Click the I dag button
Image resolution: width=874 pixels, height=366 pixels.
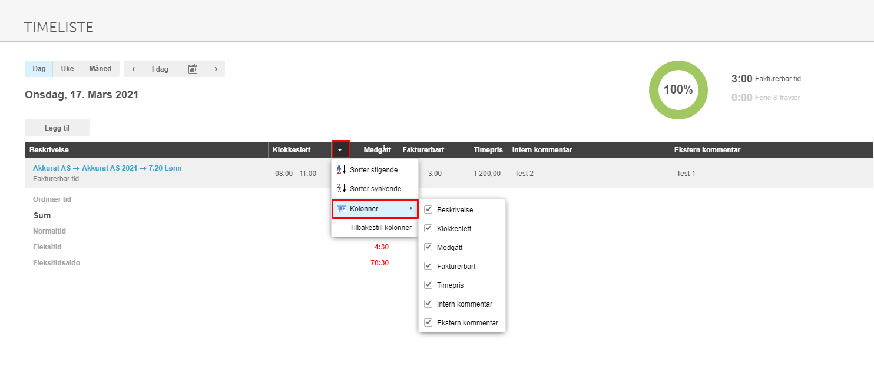click(160, 69)
